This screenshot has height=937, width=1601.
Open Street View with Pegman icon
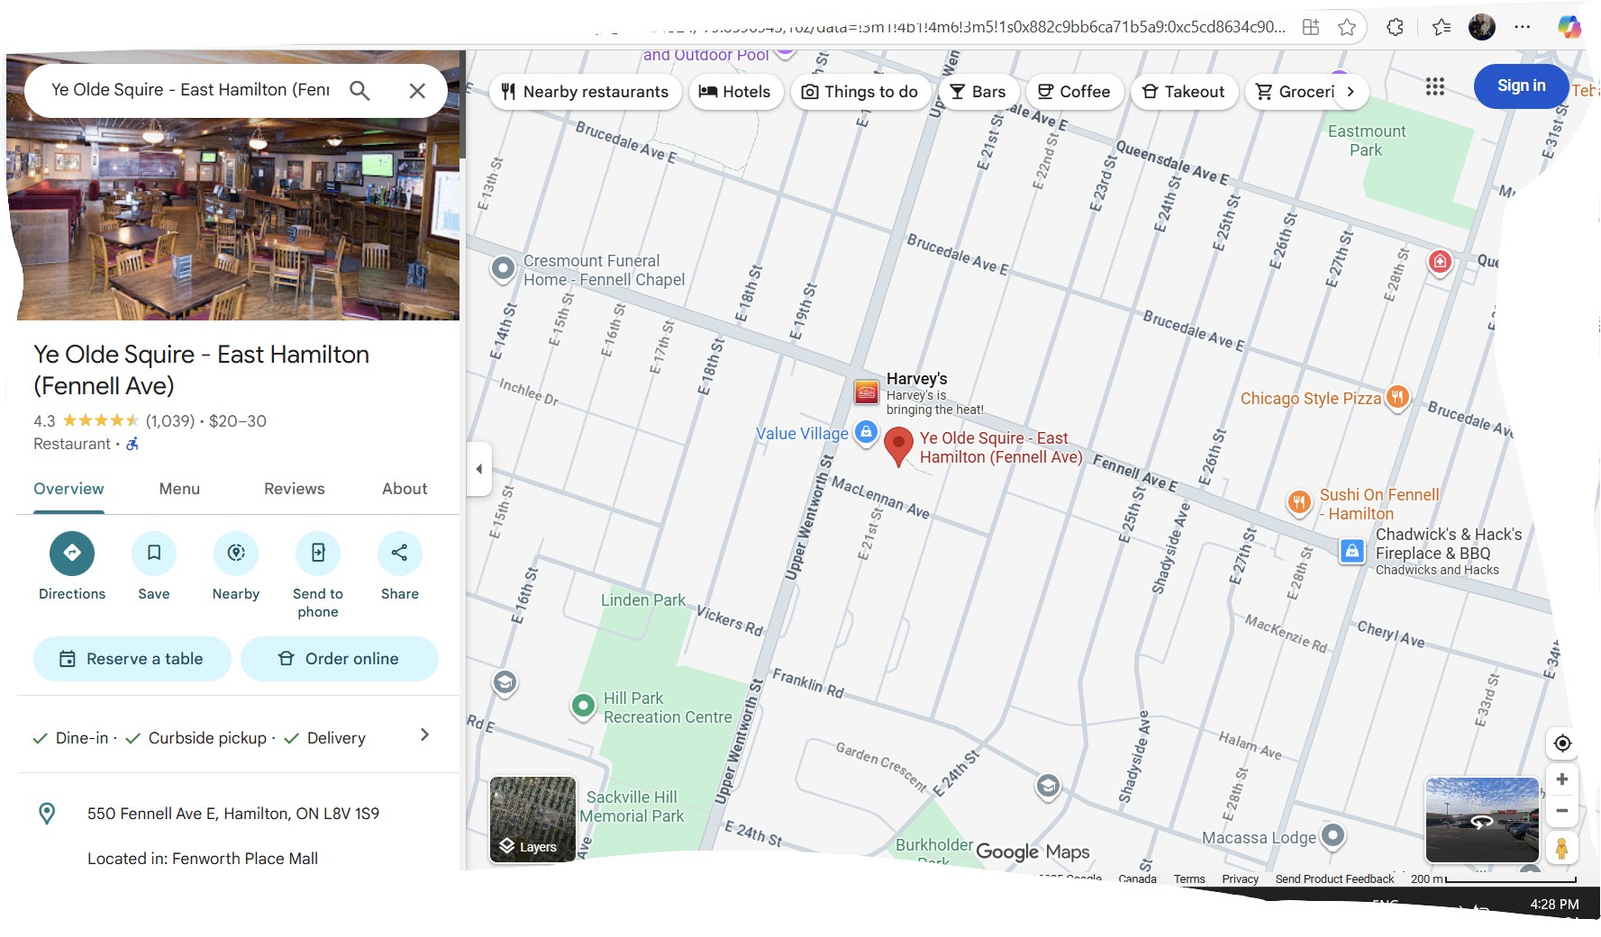[x=1562, y=848]
